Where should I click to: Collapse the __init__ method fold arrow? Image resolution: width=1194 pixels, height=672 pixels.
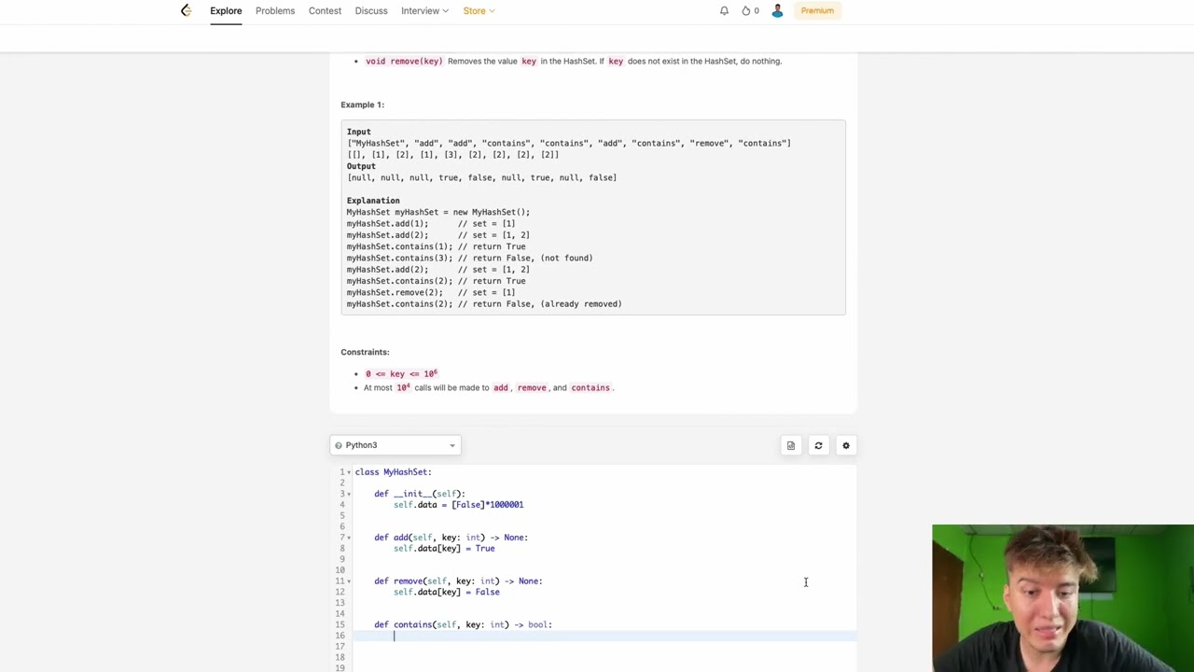[349, 494]
